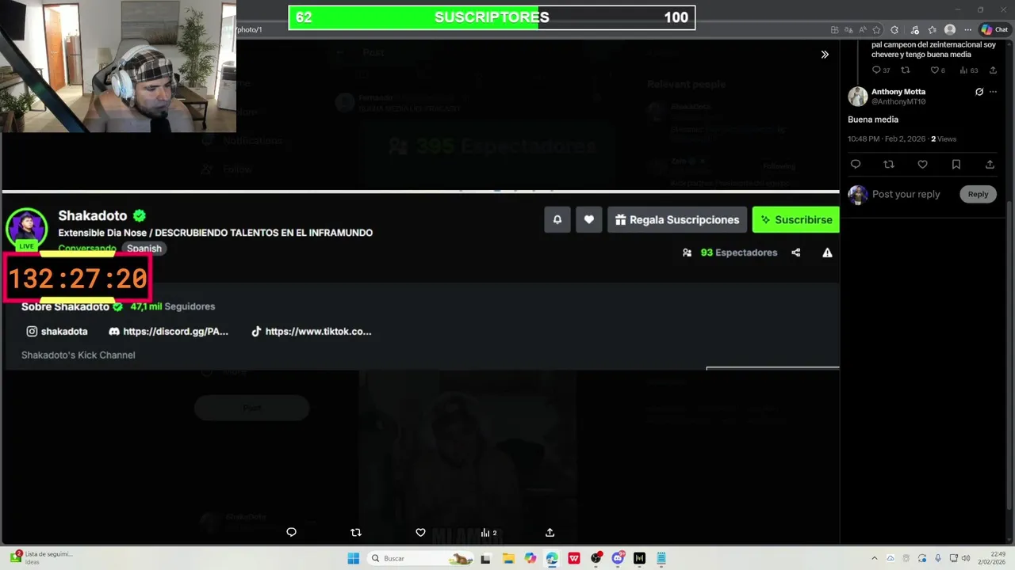This screenshot has height=570, width=1015.
Task: Open more options on Anthony Motta's post
Action: point(993,92)
